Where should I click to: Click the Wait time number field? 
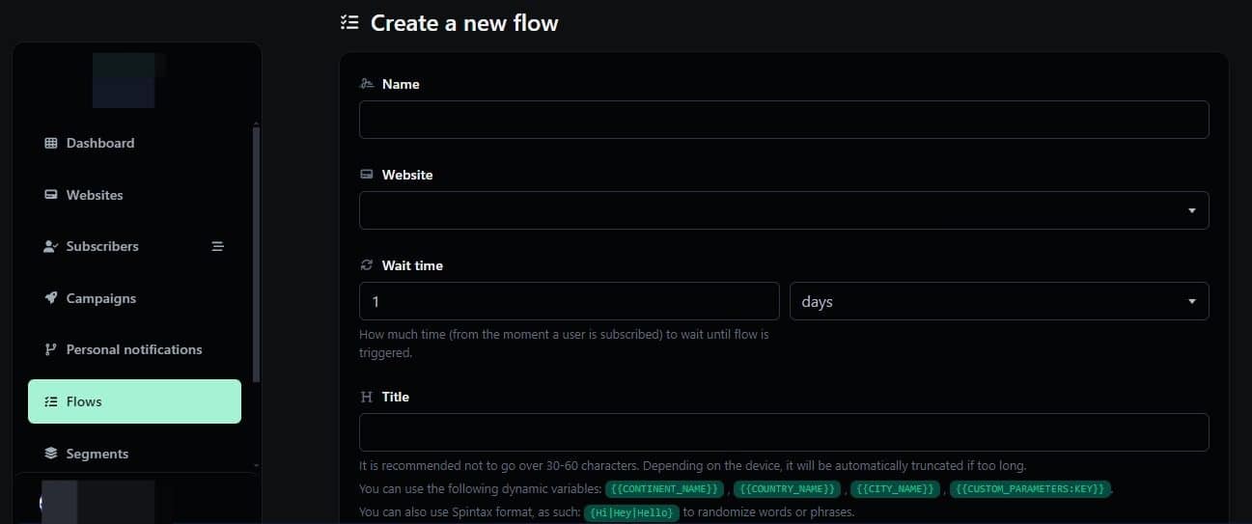click(x=569, y=301)
